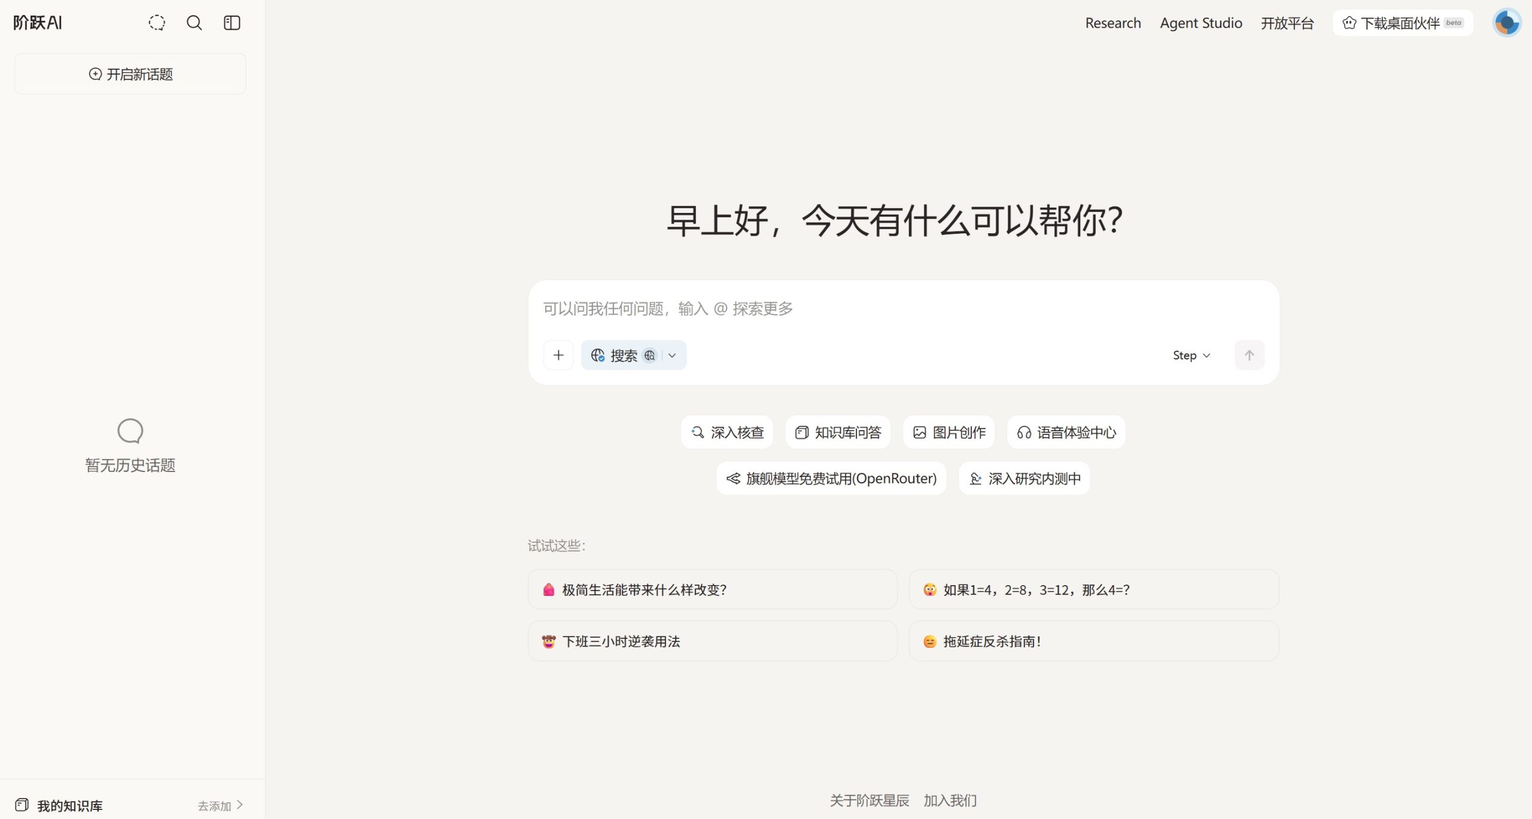The height and width of the screenshot is (819, 1532).
Task: Enable the advanced search globe toggle
Action: tap(650, 355)
